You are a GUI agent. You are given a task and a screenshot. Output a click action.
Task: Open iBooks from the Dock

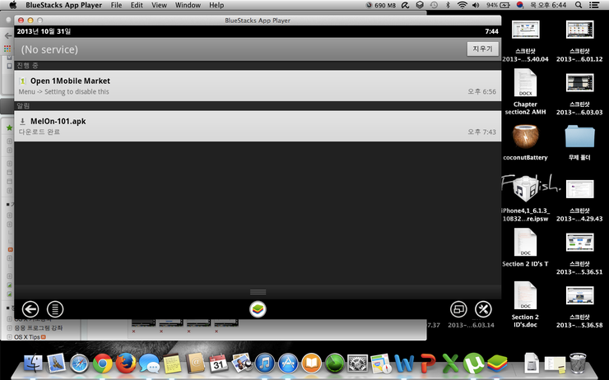pos(311,364)
